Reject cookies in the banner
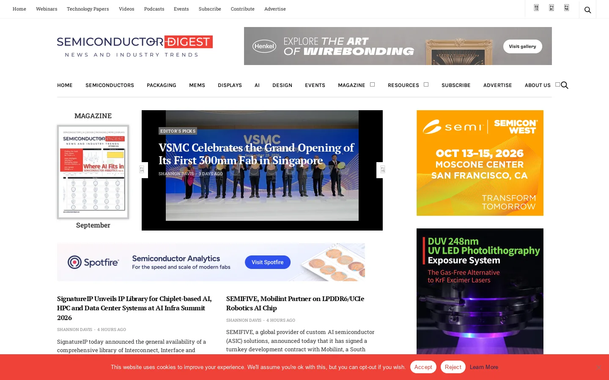This screenshot has width=609, height=380. (x=453, y=367)
